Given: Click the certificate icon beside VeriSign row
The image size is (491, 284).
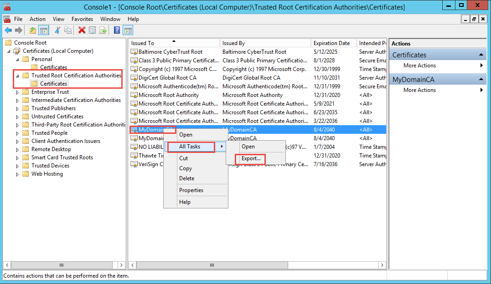Looking at the screenshot, I should (134, 164).
